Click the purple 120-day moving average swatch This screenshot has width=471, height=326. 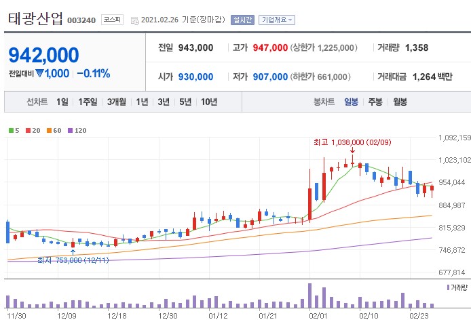click(71, 130)
